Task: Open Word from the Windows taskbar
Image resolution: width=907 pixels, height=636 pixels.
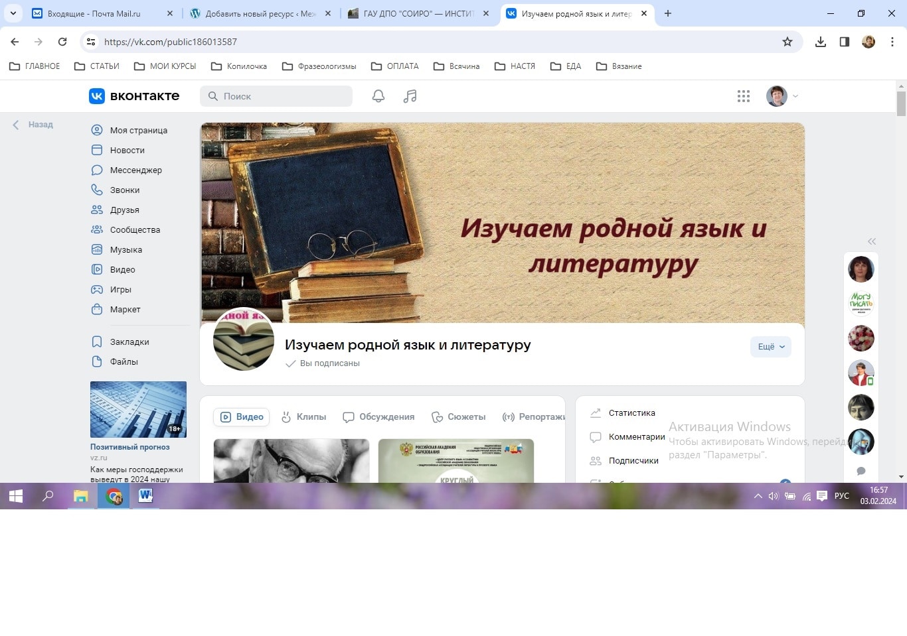Action: 145,496
